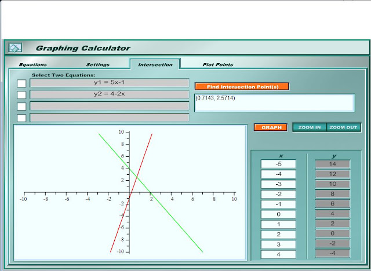Click the x input field with -1
371x271 pixels.
278,204
